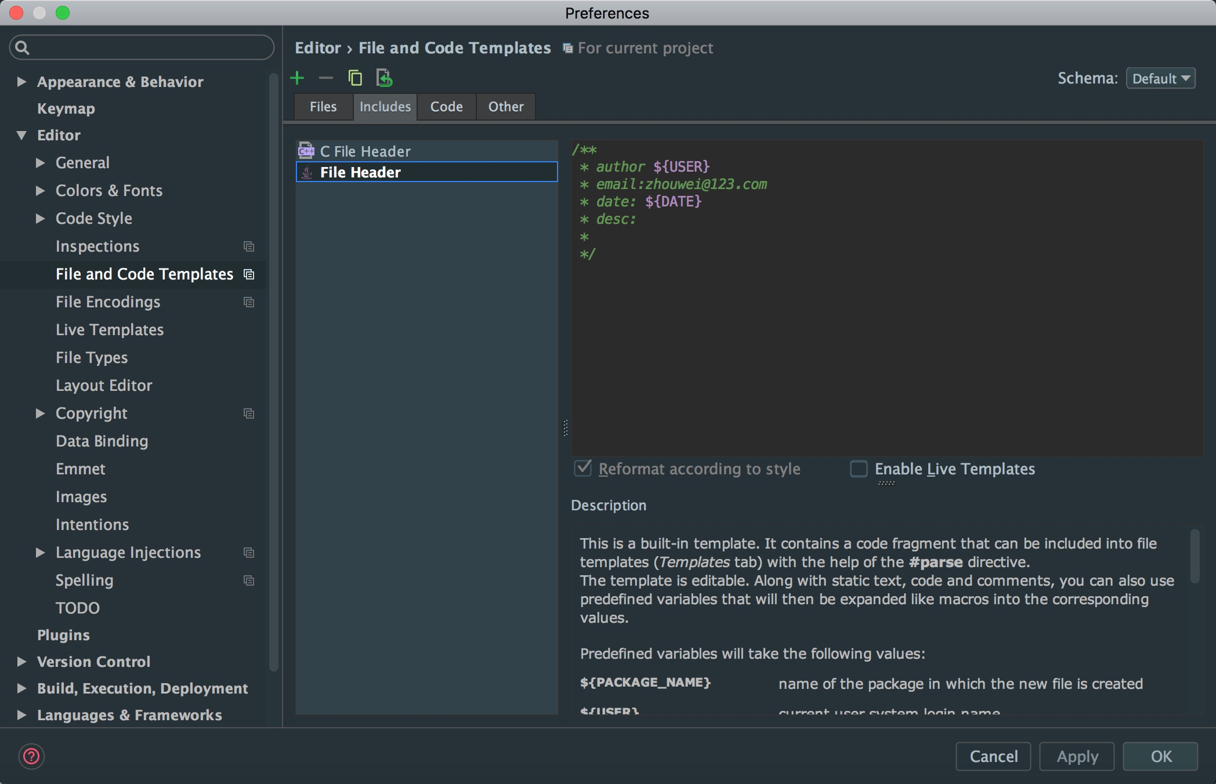Open File Types settings
The image size is (1216, 784).
[92, 358]
